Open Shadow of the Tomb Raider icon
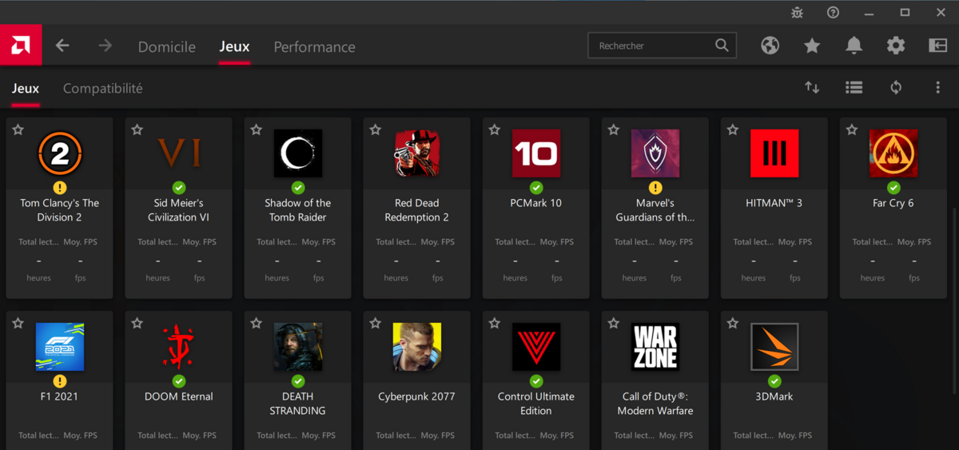 [x=298, y=153]
